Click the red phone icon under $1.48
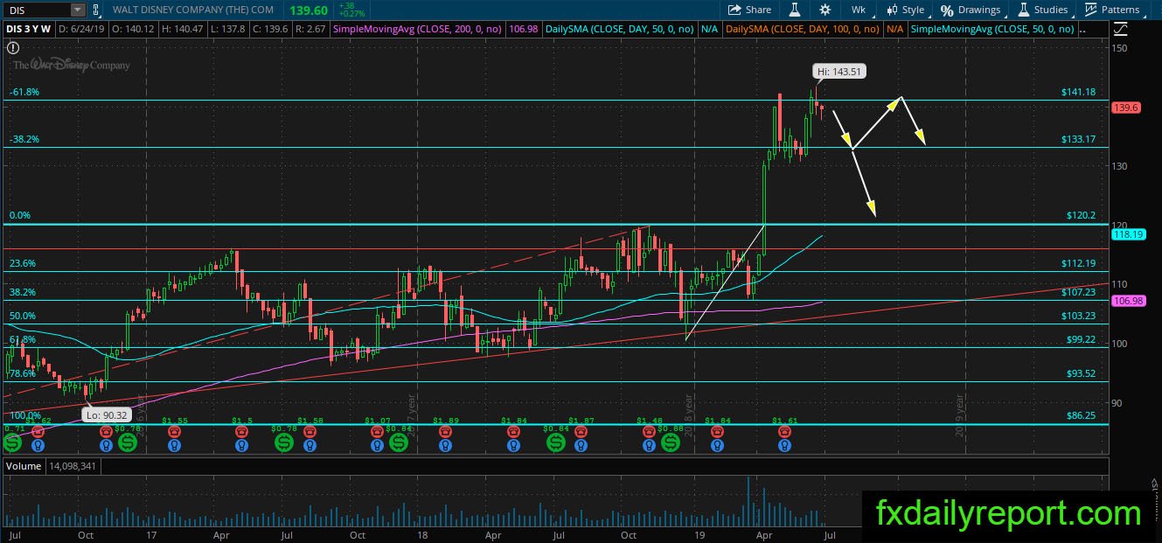The height and width of the screenshot is (543, 1162). pos(650,431)
